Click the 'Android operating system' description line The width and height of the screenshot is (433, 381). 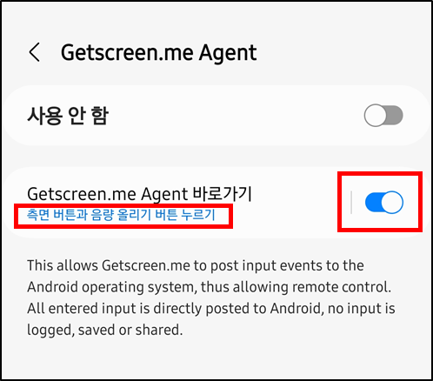[210, 287]
